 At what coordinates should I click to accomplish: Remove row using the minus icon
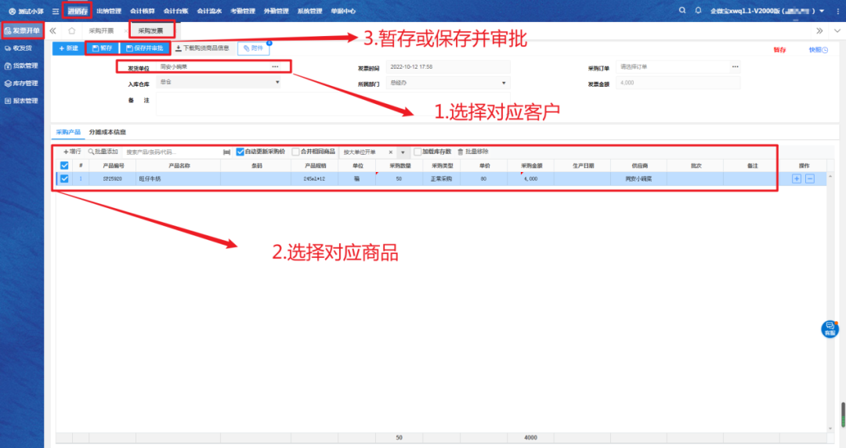pos(810,178)
